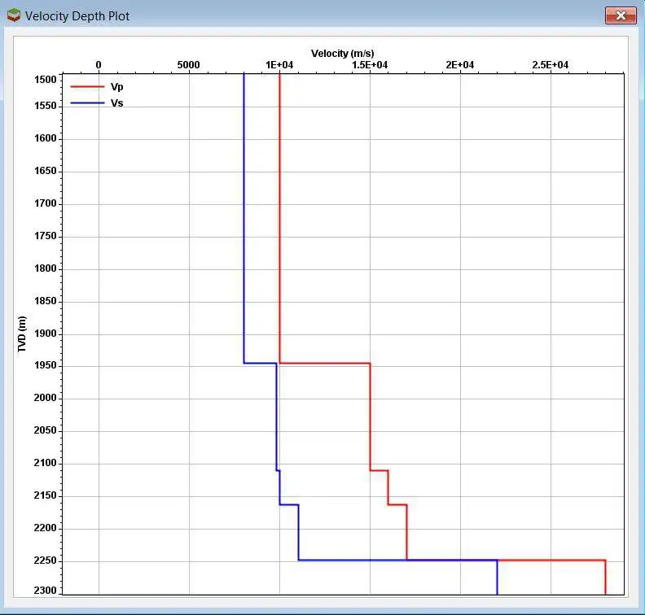645x615 pixels.
Task: Click the 2300 depth axis label
Action: pyautogui.click(x=46, y=591)
